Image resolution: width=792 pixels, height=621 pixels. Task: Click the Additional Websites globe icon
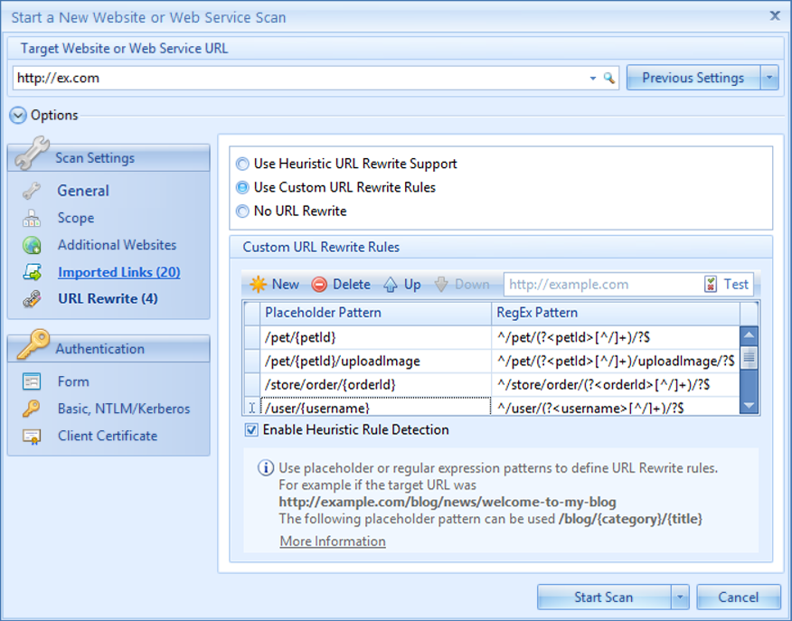click(33, 245)
